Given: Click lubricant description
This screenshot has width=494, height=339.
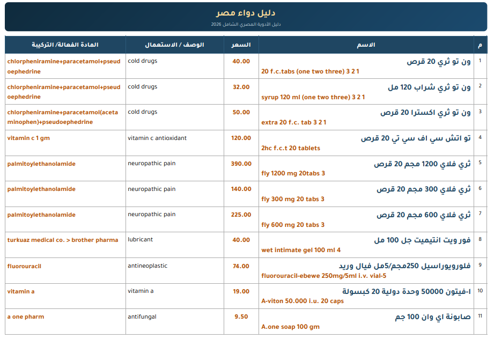Looking at the screenshot, I should (140, 239).
